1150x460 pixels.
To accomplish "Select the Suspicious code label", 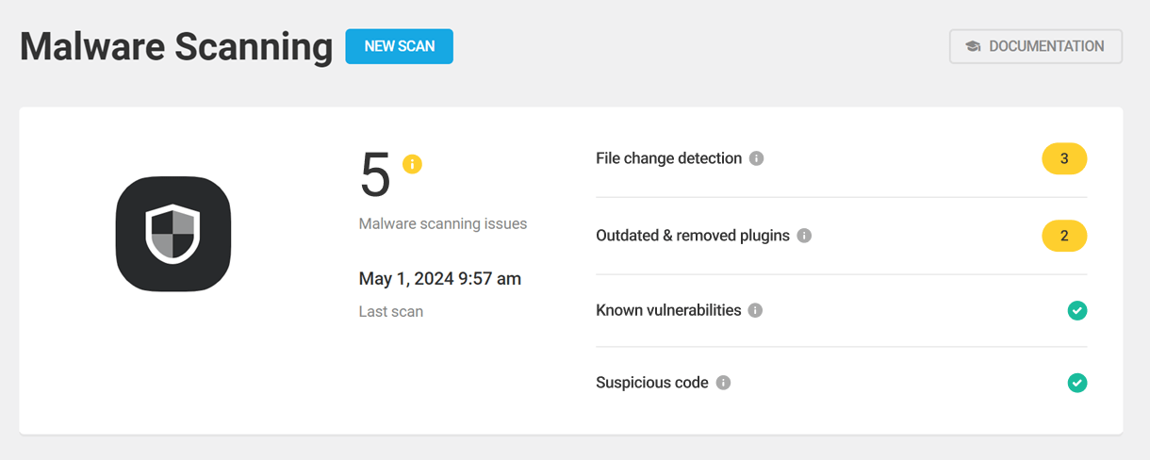I will pyautogui.click(x=652, y=383).
